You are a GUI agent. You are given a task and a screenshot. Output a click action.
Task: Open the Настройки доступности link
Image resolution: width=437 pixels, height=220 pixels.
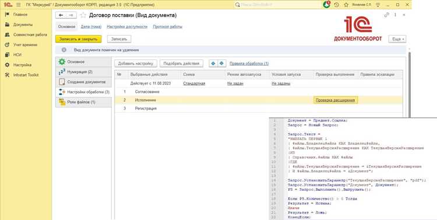click(127, 27)
